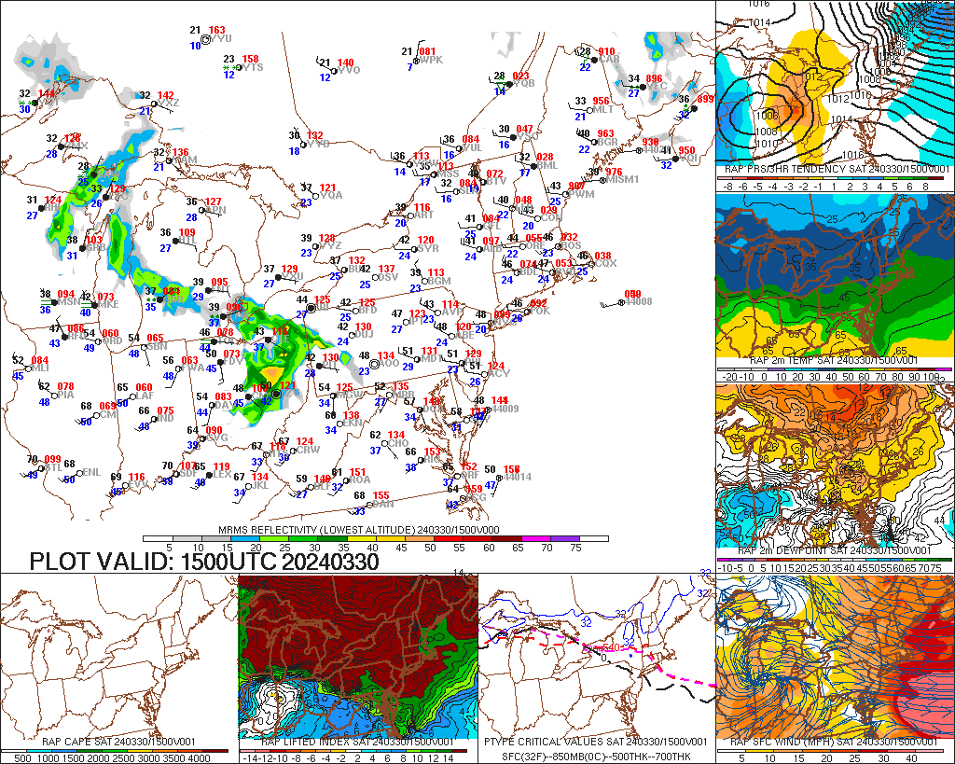Select the PIA station label
The image size is (955, 764).
(x=65, y=395)
